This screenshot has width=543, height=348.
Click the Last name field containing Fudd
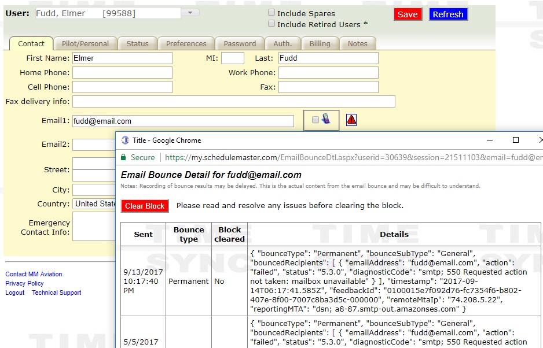tap(328, 58)
